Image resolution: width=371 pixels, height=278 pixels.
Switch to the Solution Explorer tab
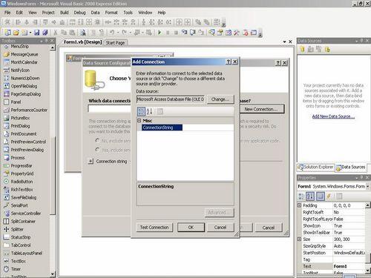coord(316,168)
